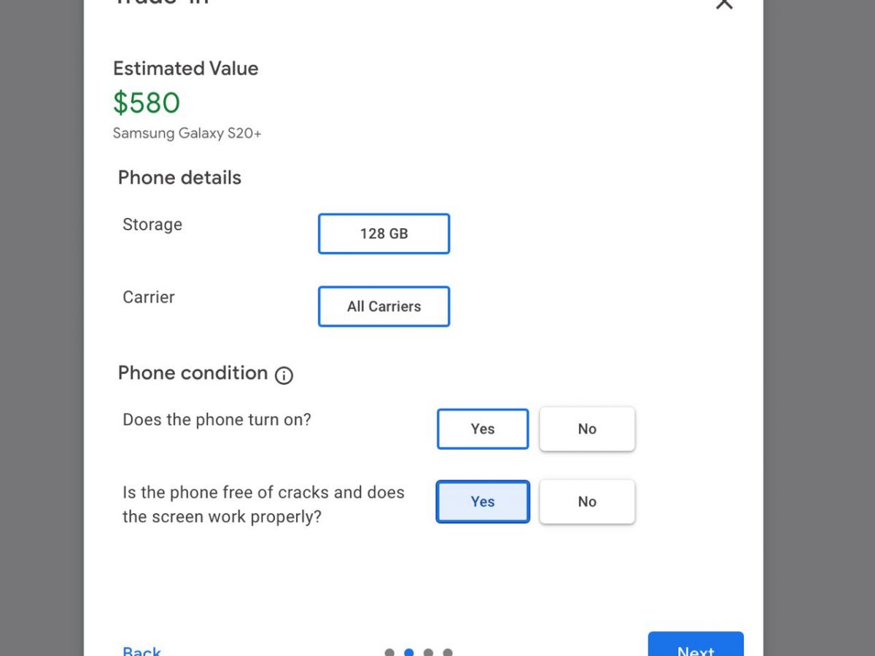875x656 pixels.
Task: Go back using the Back link
Action: coord(142,651)
